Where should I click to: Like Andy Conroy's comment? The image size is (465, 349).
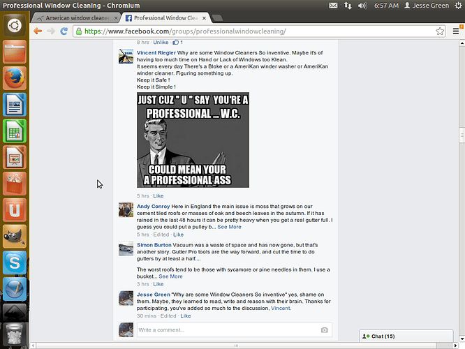(x=178, y=235)
